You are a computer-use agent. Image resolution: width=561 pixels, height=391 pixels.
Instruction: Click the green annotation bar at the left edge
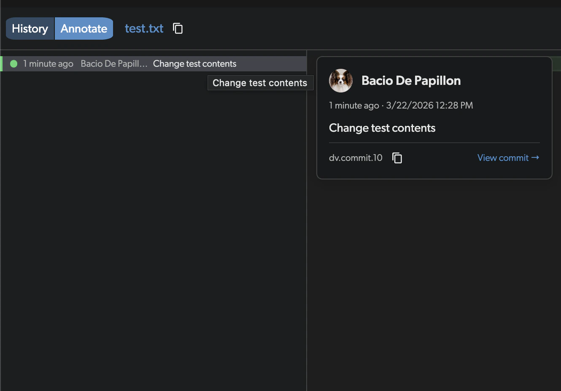pos(2,64)
